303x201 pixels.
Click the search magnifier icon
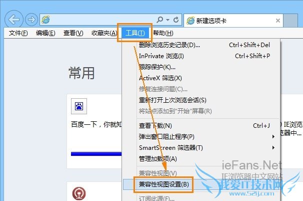(x=160, y=20)
